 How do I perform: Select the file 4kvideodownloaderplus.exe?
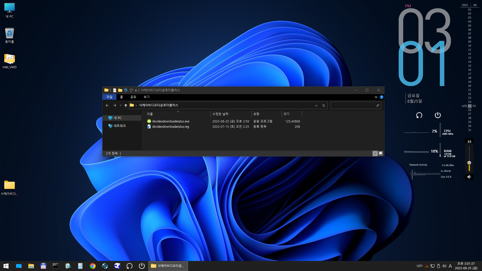click(x=171, y=121)
